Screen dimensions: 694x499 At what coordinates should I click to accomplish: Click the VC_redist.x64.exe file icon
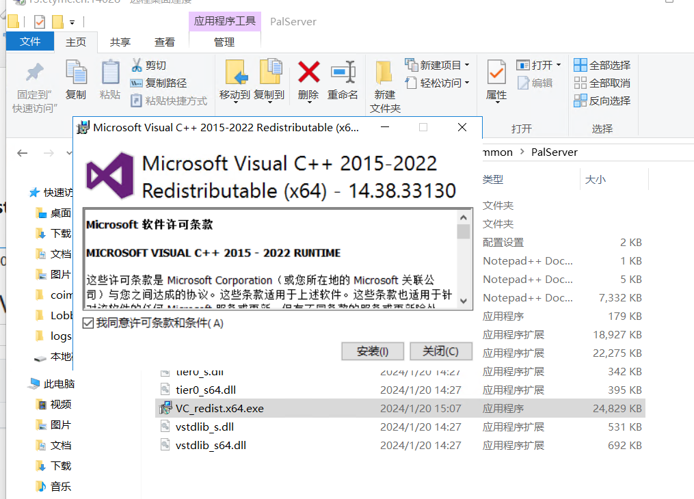[x=165, y=408]
